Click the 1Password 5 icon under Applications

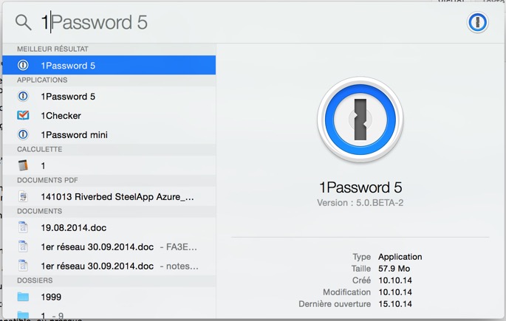click(x=23, y=96)
